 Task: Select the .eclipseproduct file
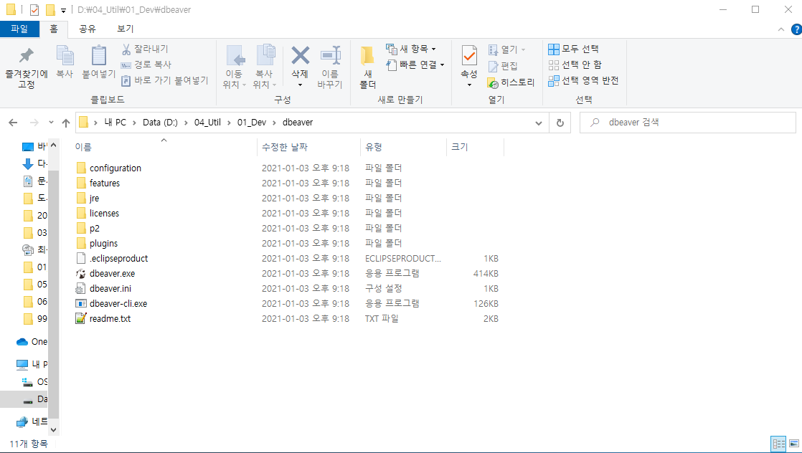118,258
